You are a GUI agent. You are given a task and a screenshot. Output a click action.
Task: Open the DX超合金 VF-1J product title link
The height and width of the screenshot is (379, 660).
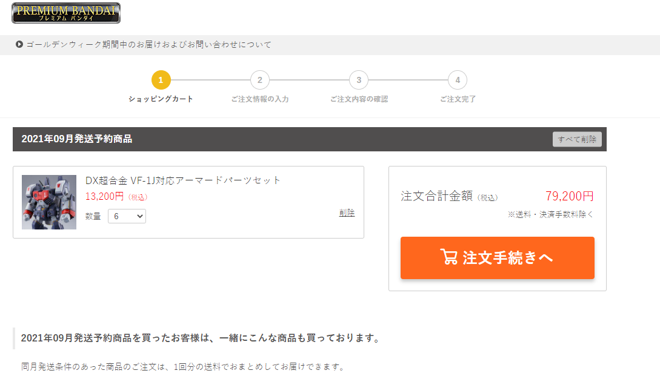click(x=182, y=180)
